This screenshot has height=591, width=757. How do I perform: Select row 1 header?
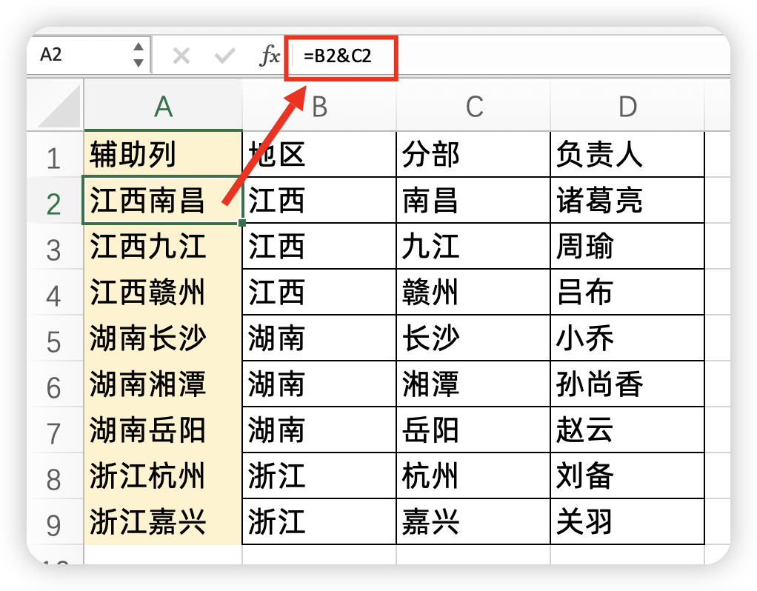[54, 155]
